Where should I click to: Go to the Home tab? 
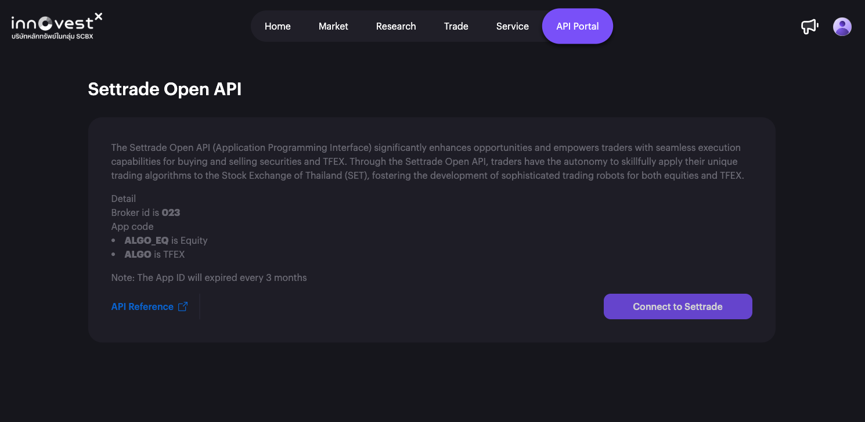click(x=277, y=26)
